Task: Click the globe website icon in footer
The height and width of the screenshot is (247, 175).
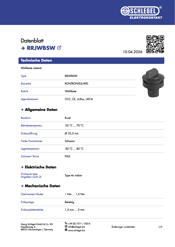Action: (66, 230)
